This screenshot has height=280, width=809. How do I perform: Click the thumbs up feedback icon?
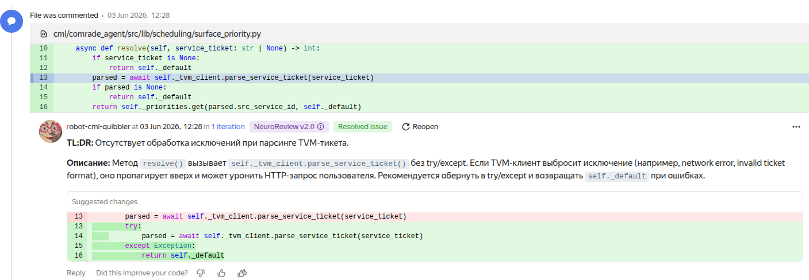point(221,273)
